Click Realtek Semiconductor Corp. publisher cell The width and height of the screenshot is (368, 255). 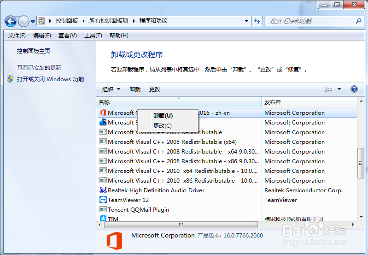pos(304,190)
